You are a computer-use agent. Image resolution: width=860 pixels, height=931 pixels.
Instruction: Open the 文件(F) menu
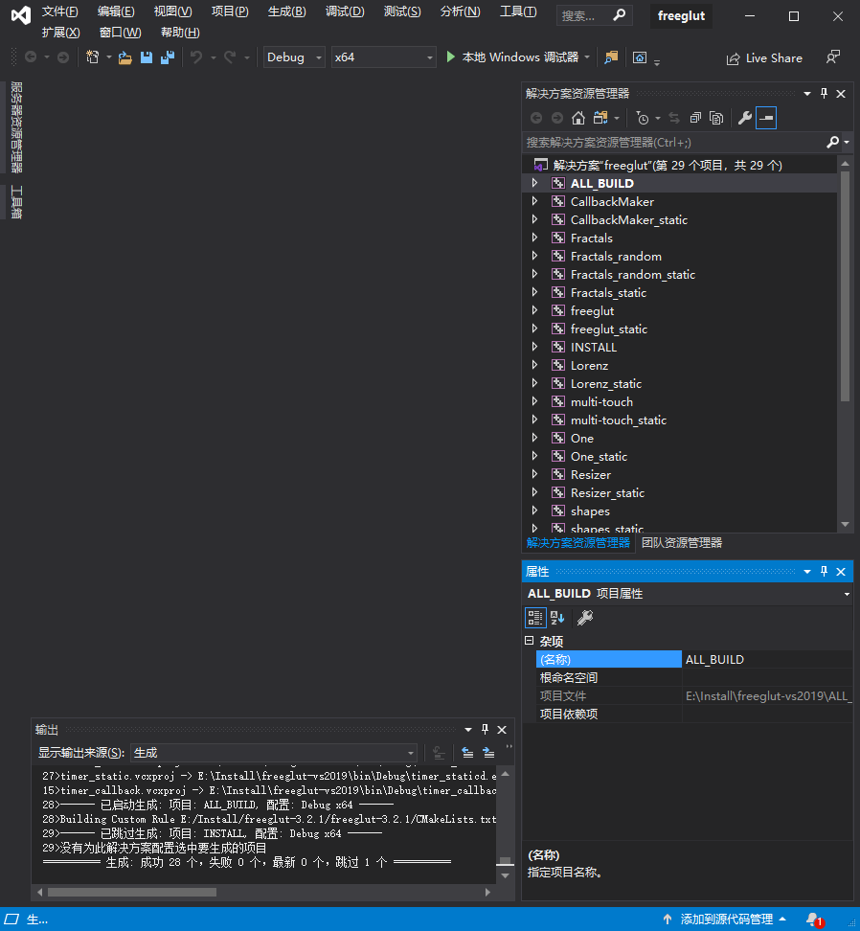[x=60, y=11]
